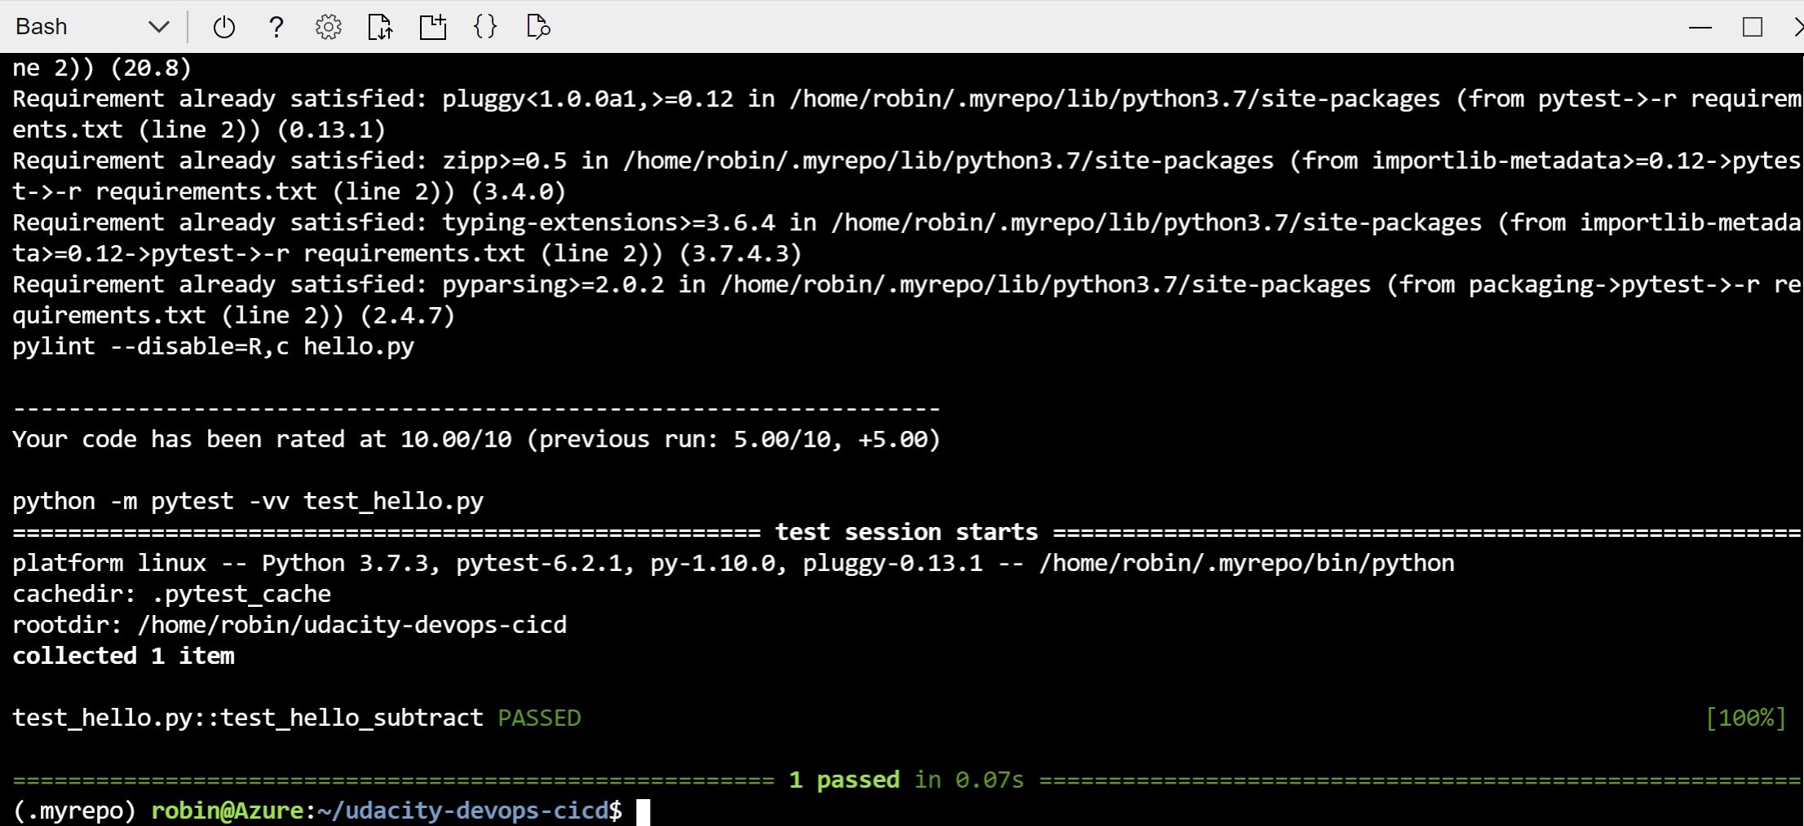The height and width of the screenshot is (826, 1804).
Task: Open the shell environment selector chevron
Action: click(158, 26)
